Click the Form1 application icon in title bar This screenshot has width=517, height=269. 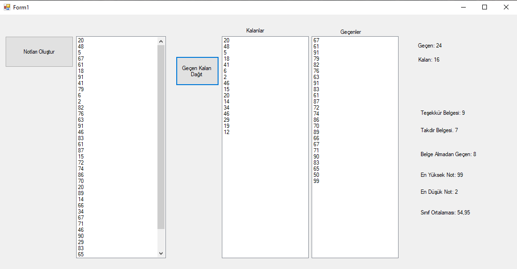(7, 7)
